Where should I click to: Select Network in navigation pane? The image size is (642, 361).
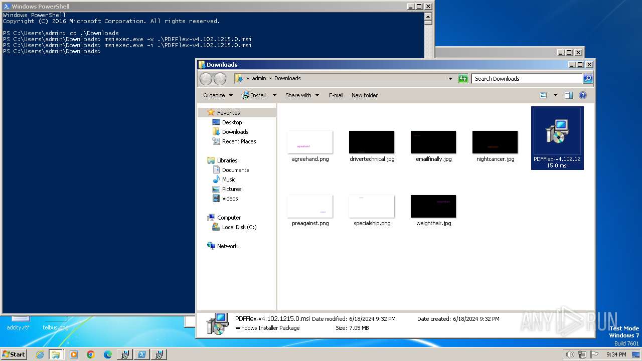(x=227, y=246)
